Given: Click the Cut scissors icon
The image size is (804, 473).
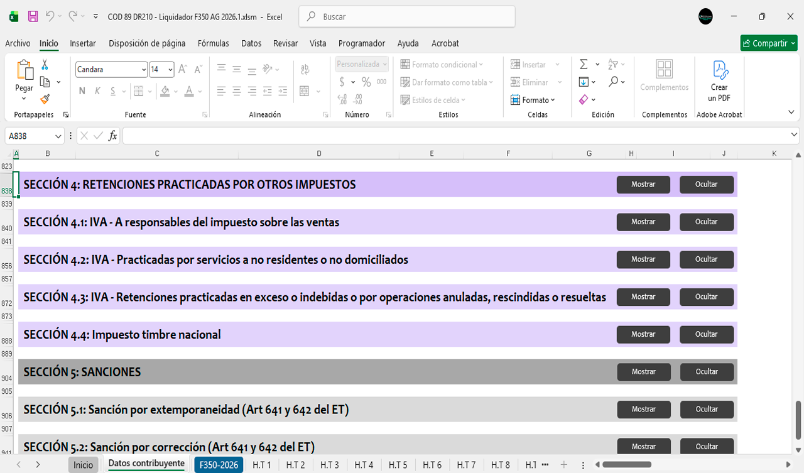Looking at the screenshot, I should pos(45,65).
